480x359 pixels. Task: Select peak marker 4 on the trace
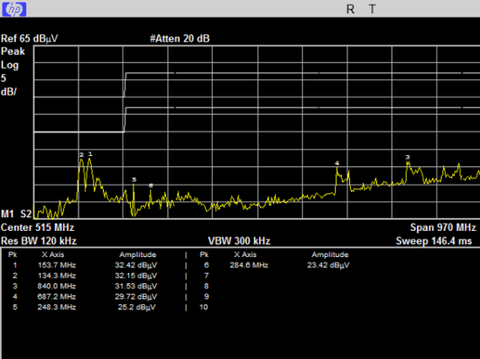[x=337, y=163]
